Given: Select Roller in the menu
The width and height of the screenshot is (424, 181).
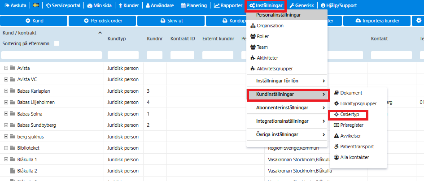Looking at the screenshot, I should (260, 36).
